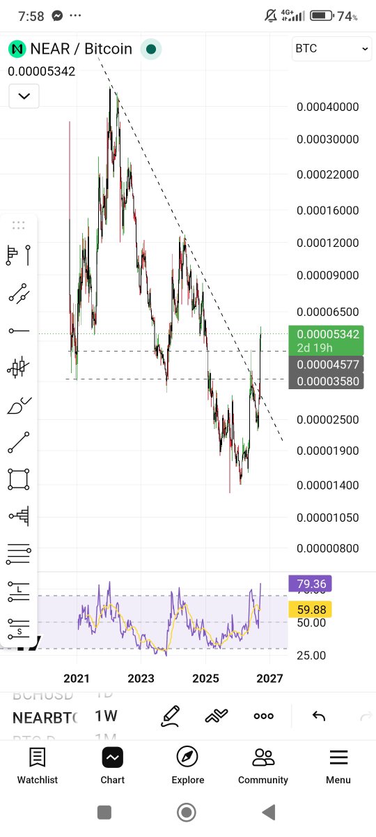This screenshot has width=376, height=837.
Task: Select the rectangle shape tool
Action: (19, 479)
